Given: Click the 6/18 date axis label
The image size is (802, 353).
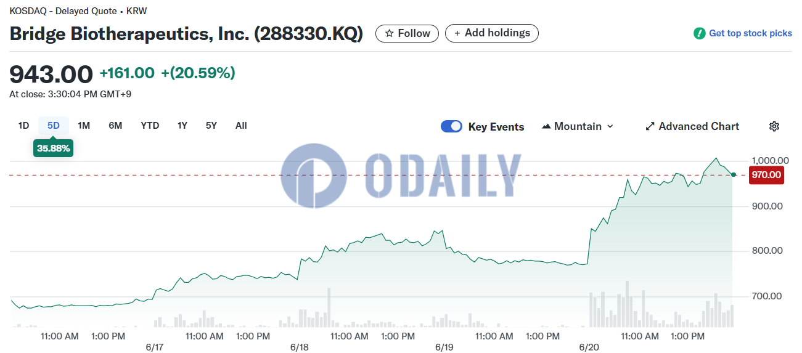Looking at the screenshot, I should coord(299,347).
